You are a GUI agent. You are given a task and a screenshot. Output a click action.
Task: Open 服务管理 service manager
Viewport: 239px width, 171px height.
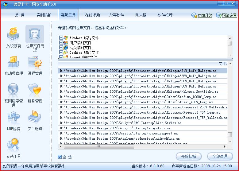pos(35,93)
